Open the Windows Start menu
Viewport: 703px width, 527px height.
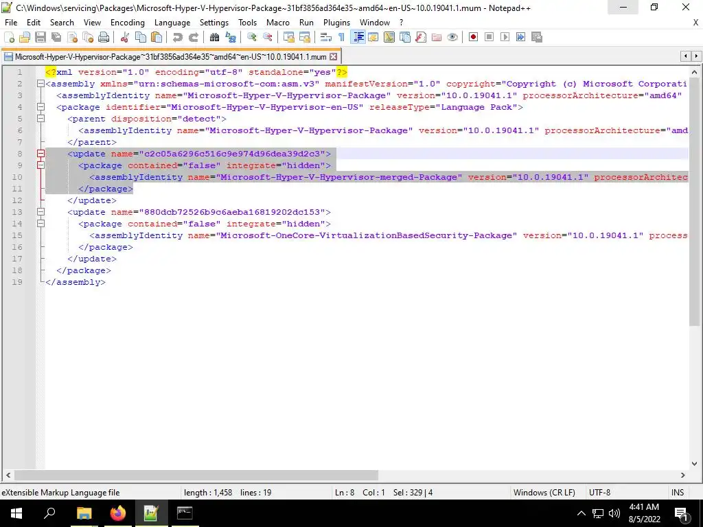[16, 513]
